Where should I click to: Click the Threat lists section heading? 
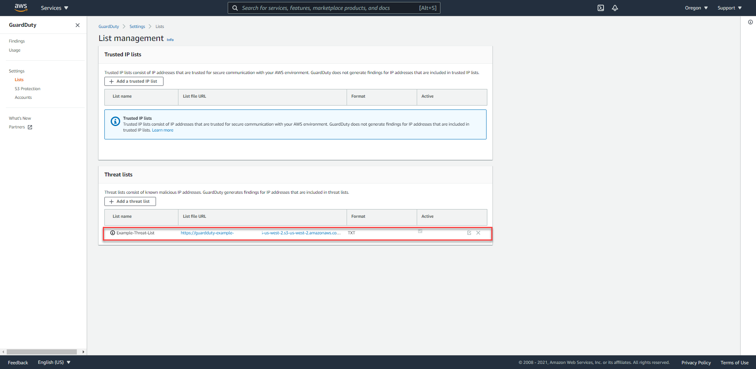[x=119, y=174]
